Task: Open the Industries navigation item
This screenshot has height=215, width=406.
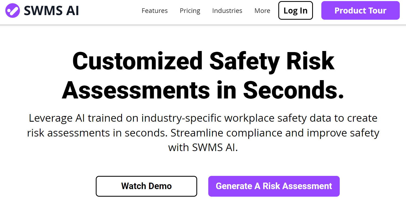Action: click(x=227, y=11)
